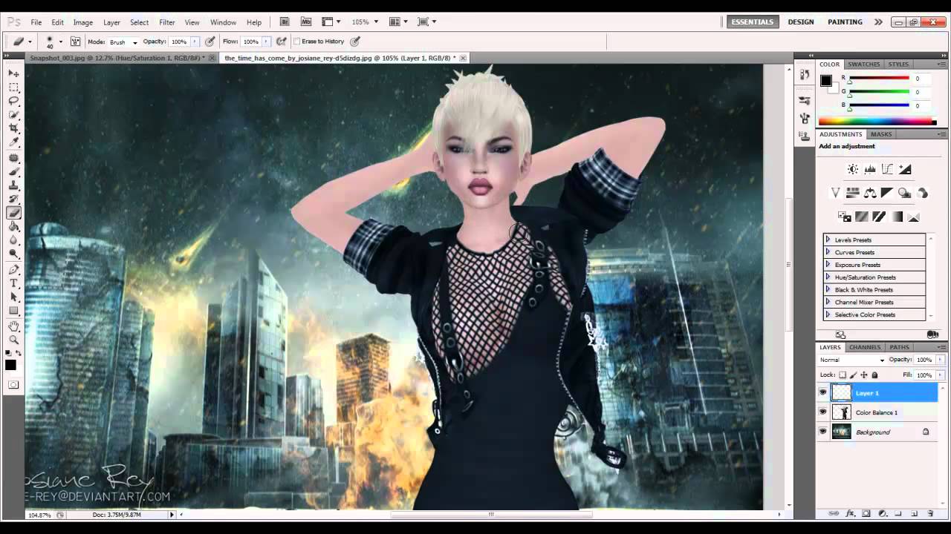Enable the Erase to History checkbox
The height and width of the screenshot is (534, 951).
coord(297,42)
